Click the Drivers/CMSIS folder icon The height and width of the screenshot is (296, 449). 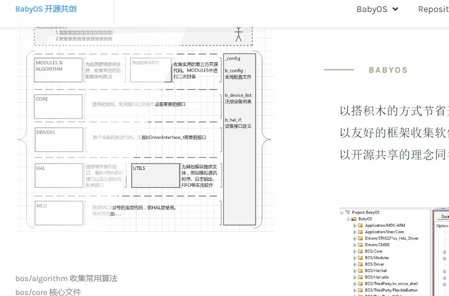360,245
